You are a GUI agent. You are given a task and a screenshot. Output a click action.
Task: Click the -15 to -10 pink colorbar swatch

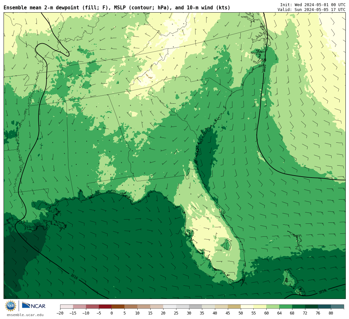coord(79,307)
